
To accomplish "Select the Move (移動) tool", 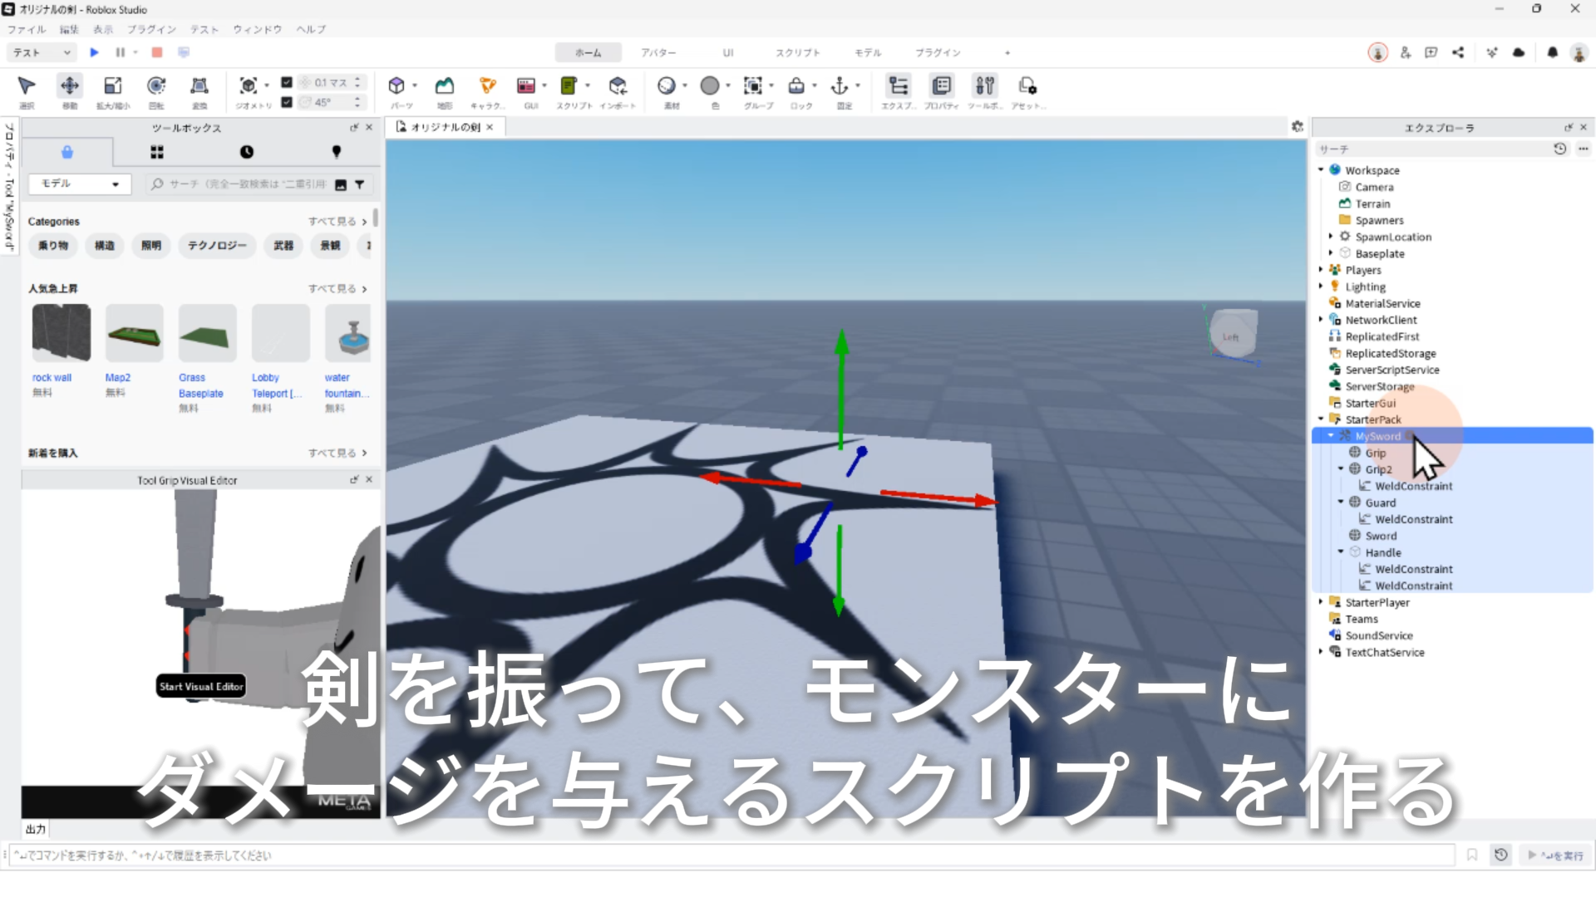I will click(x=70, y=86).
